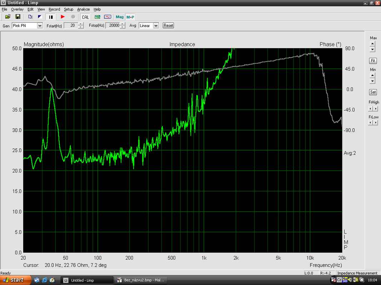Open the View menu

41,9
